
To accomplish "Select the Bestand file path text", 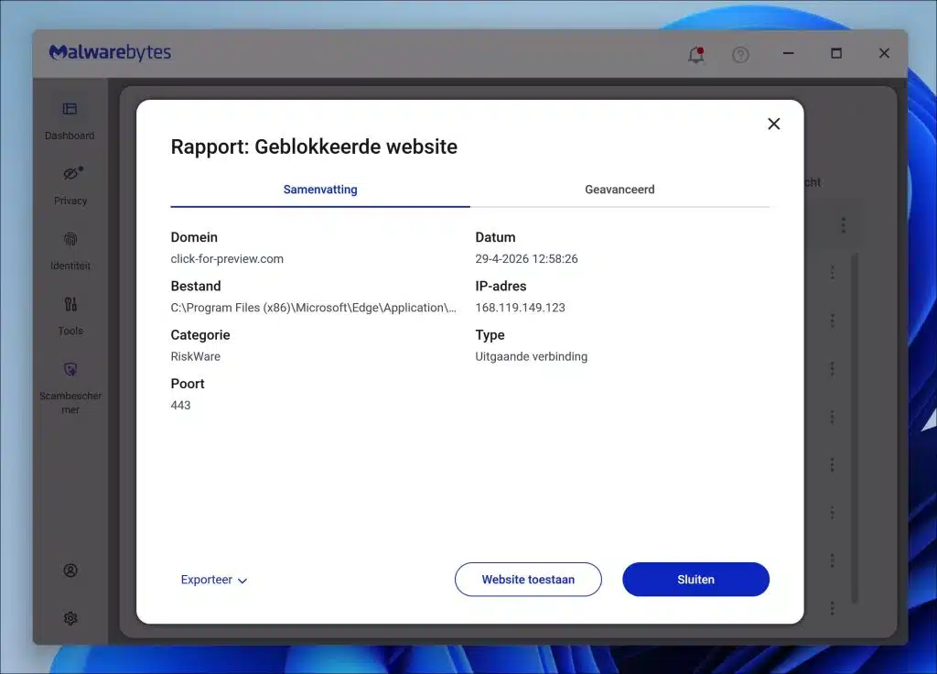I will [x=313, y=308].
